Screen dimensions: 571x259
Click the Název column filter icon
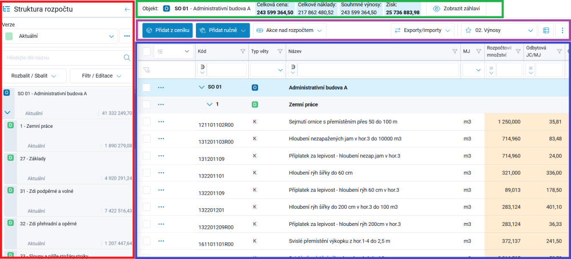point(455,52)
